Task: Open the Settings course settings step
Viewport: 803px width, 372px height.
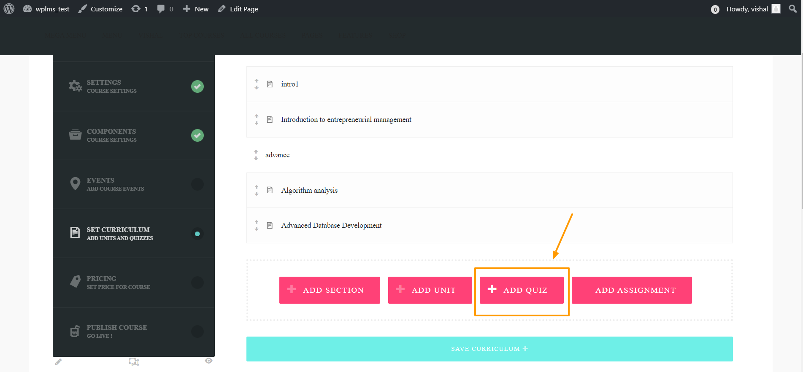Action: coord(134,86)
